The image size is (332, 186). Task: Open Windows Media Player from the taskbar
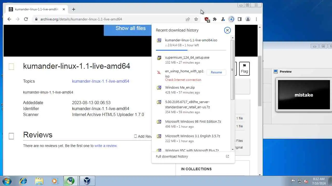coord(55,181)
